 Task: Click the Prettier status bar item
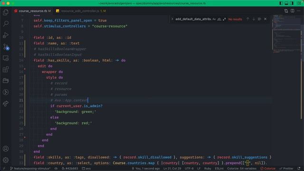click(286, 169)
